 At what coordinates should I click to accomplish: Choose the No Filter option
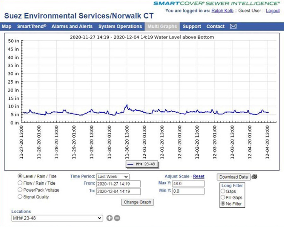(x=223, y=204)
